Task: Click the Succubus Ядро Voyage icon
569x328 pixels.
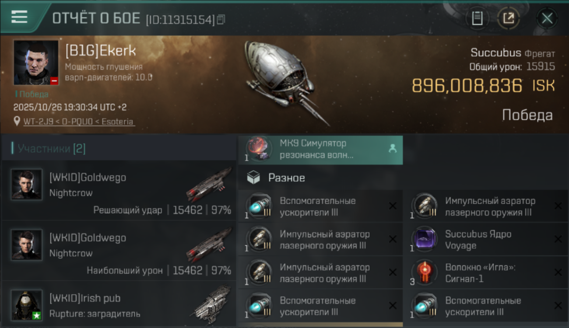Action: coord(424,240)
